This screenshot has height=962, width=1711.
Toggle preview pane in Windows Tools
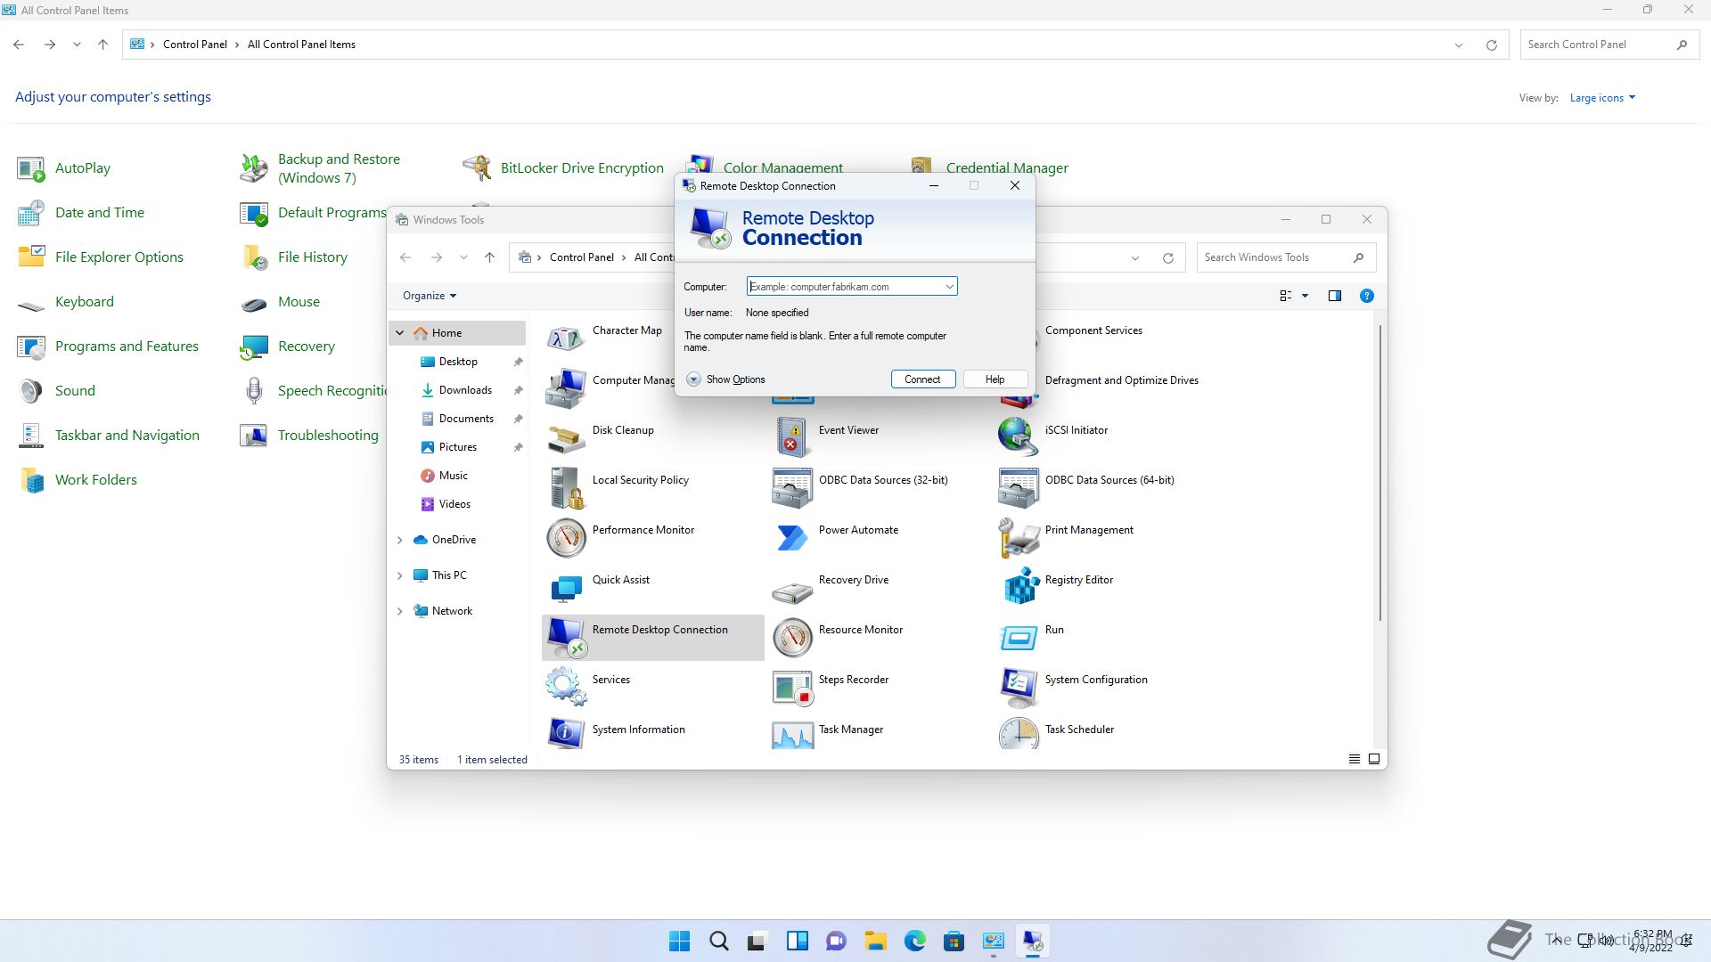(x=1334, y=296)
